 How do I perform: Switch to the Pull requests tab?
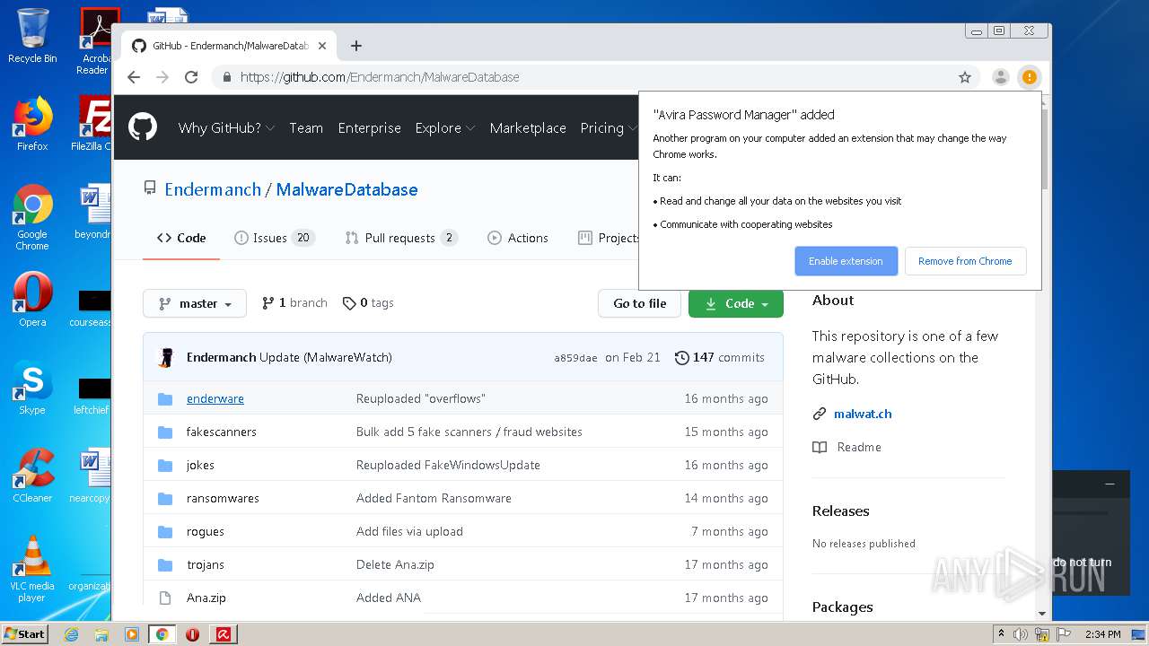pos(401,238)
